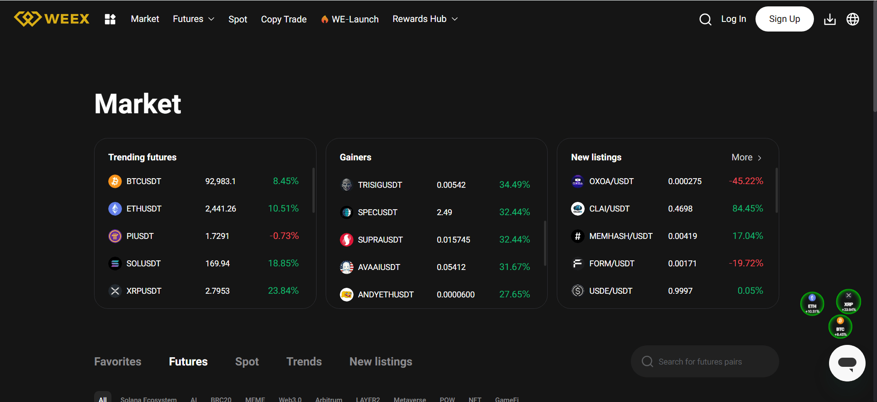Close the floating XRP bubble
877x402 pixels.
click(x=849, y=295)
